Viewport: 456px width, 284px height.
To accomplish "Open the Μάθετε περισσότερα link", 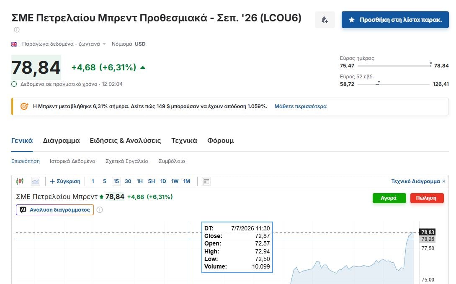I will 300,106.
